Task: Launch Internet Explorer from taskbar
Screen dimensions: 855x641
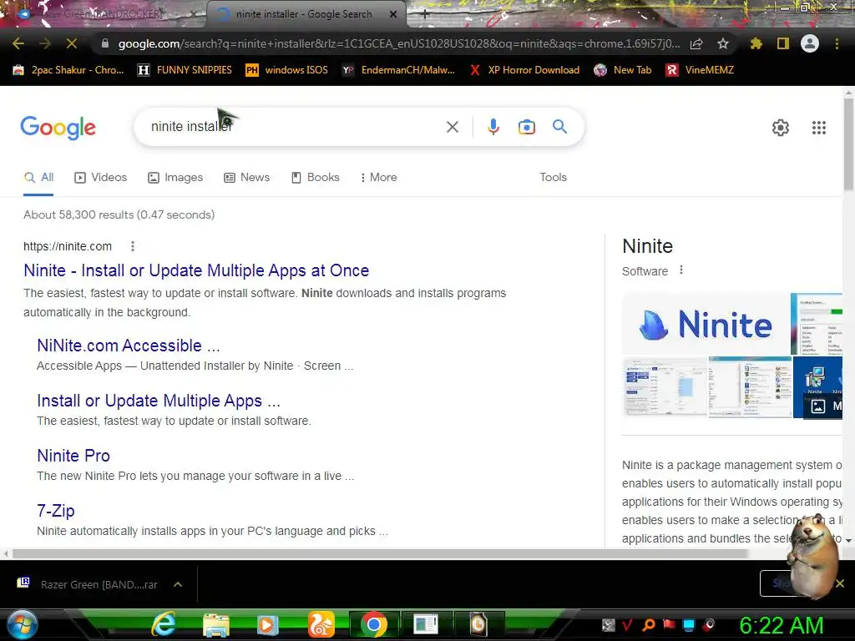Action: pos(163,624)
